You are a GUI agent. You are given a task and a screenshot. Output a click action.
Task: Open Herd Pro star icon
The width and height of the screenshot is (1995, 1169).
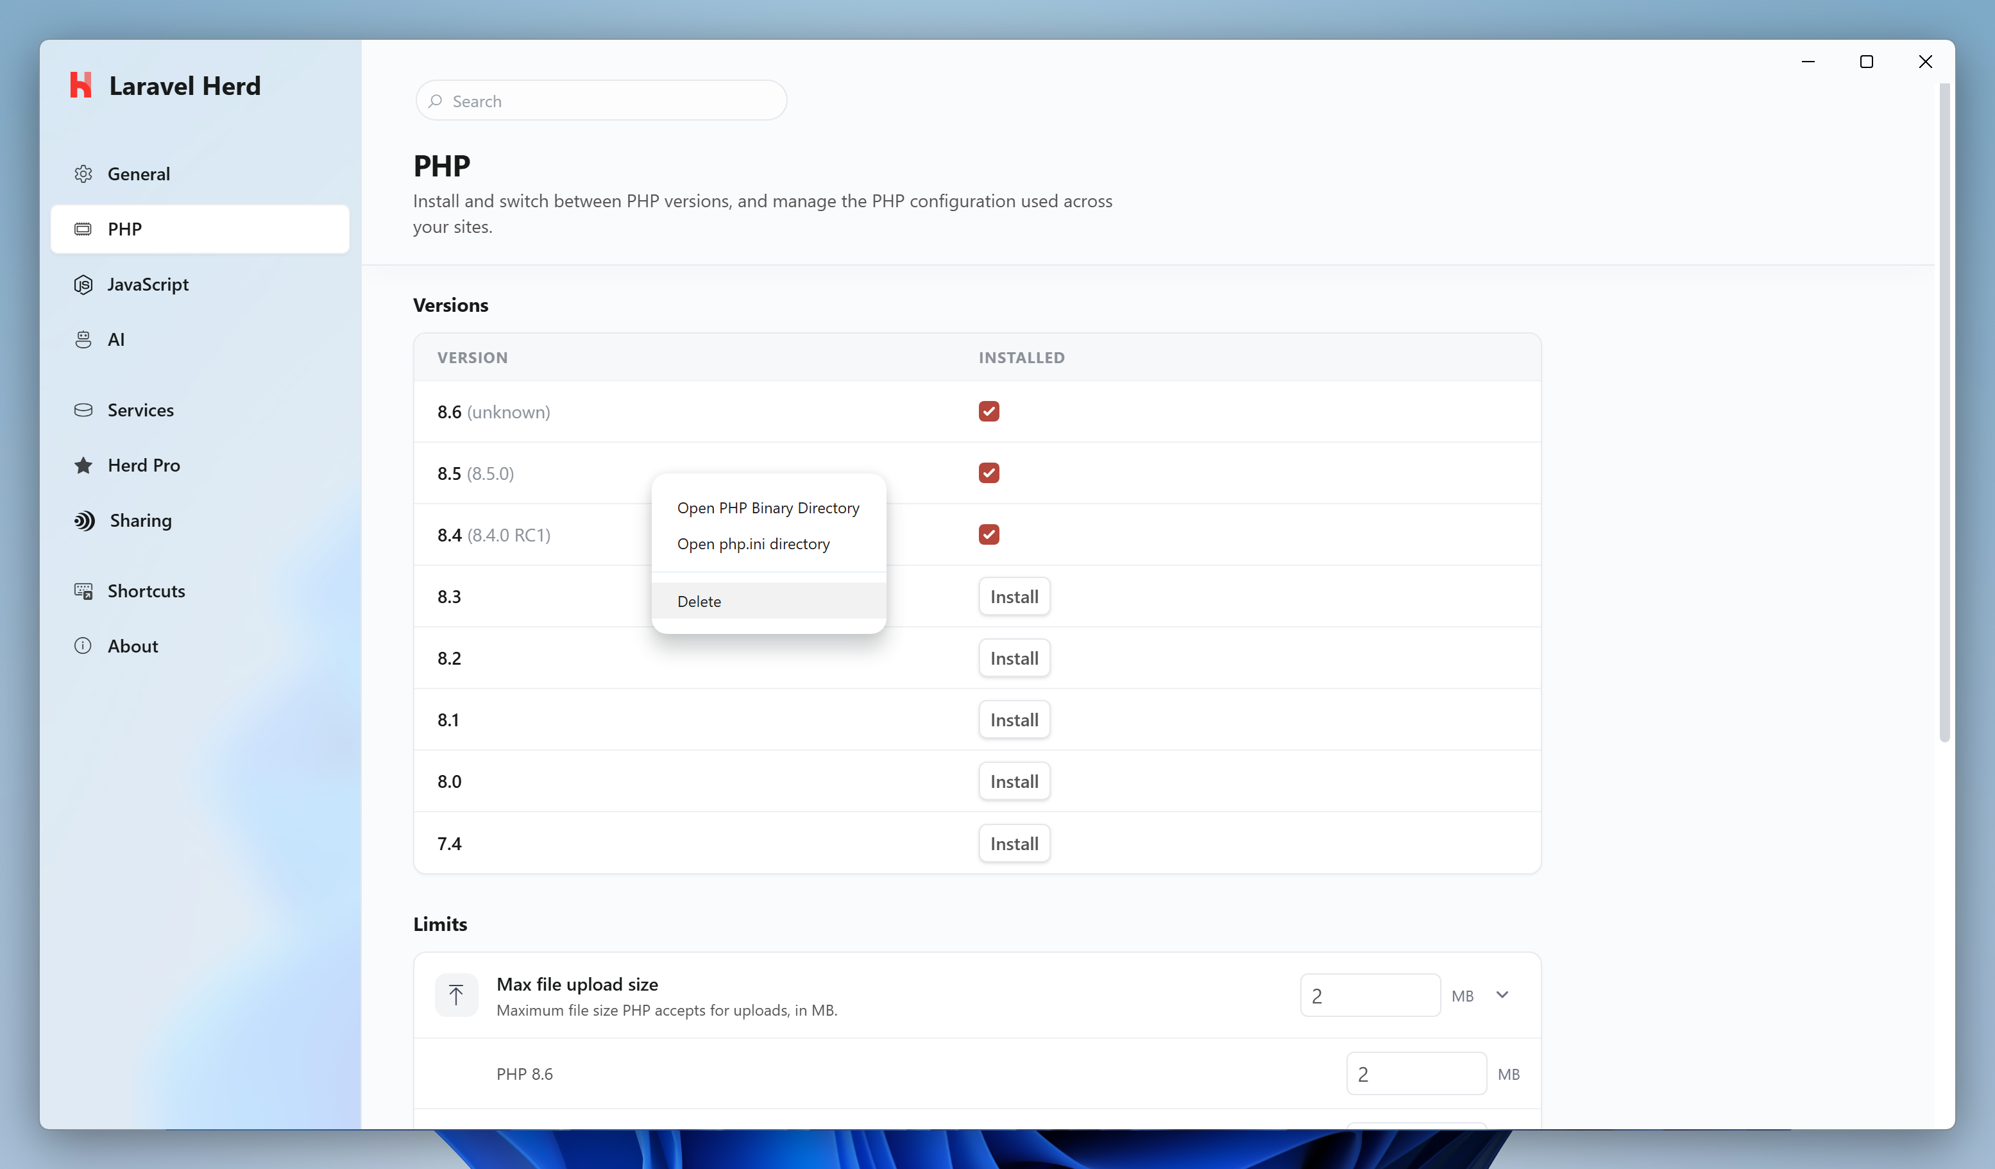coord(83,466)
